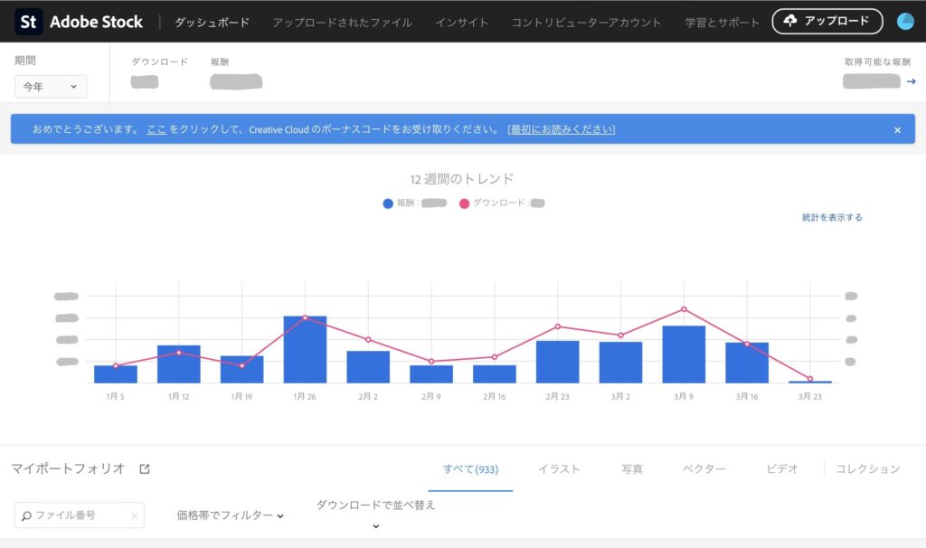Click the Adobe Stock logo icon
The width and height of the screenshot is (926, 548).
click(x=29, y=22)
